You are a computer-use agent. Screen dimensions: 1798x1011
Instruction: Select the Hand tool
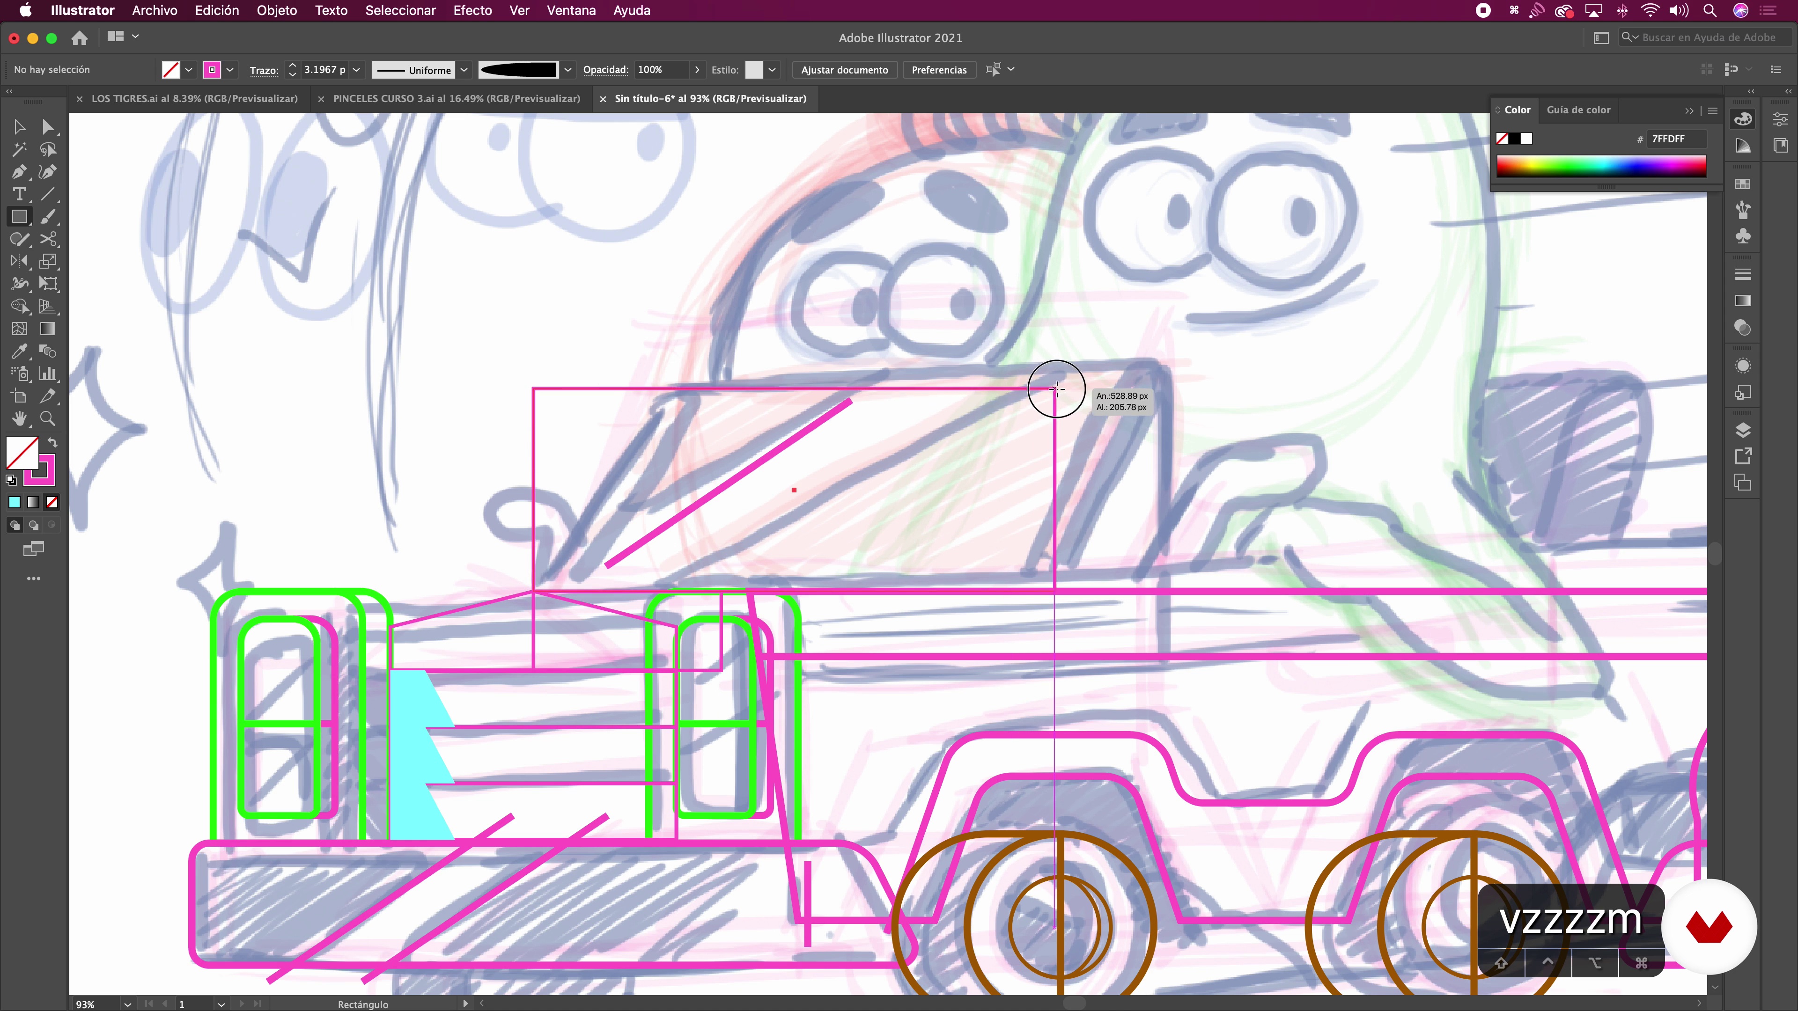pyautogui.click(x=19, y=418)
